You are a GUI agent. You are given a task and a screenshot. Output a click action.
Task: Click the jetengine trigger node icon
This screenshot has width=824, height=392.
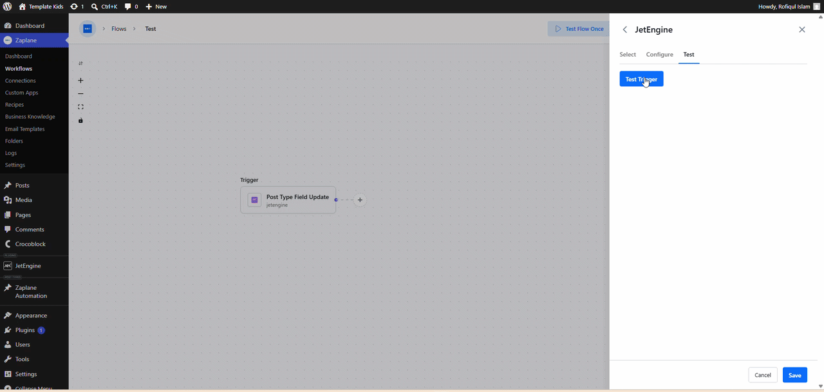pyautogui.click(x=254, y=200)
